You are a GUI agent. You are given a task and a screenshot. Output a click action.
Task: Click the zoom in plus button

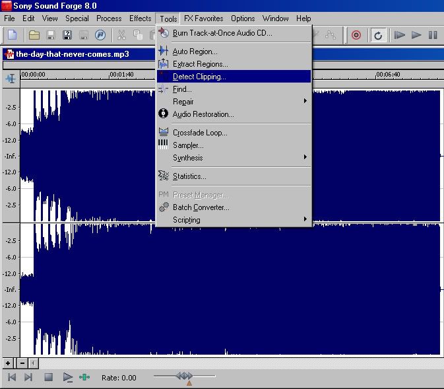[x=8, y=363]
